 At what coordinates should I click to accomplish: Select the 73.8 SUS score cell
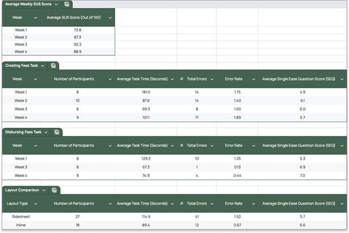(78, 30)
